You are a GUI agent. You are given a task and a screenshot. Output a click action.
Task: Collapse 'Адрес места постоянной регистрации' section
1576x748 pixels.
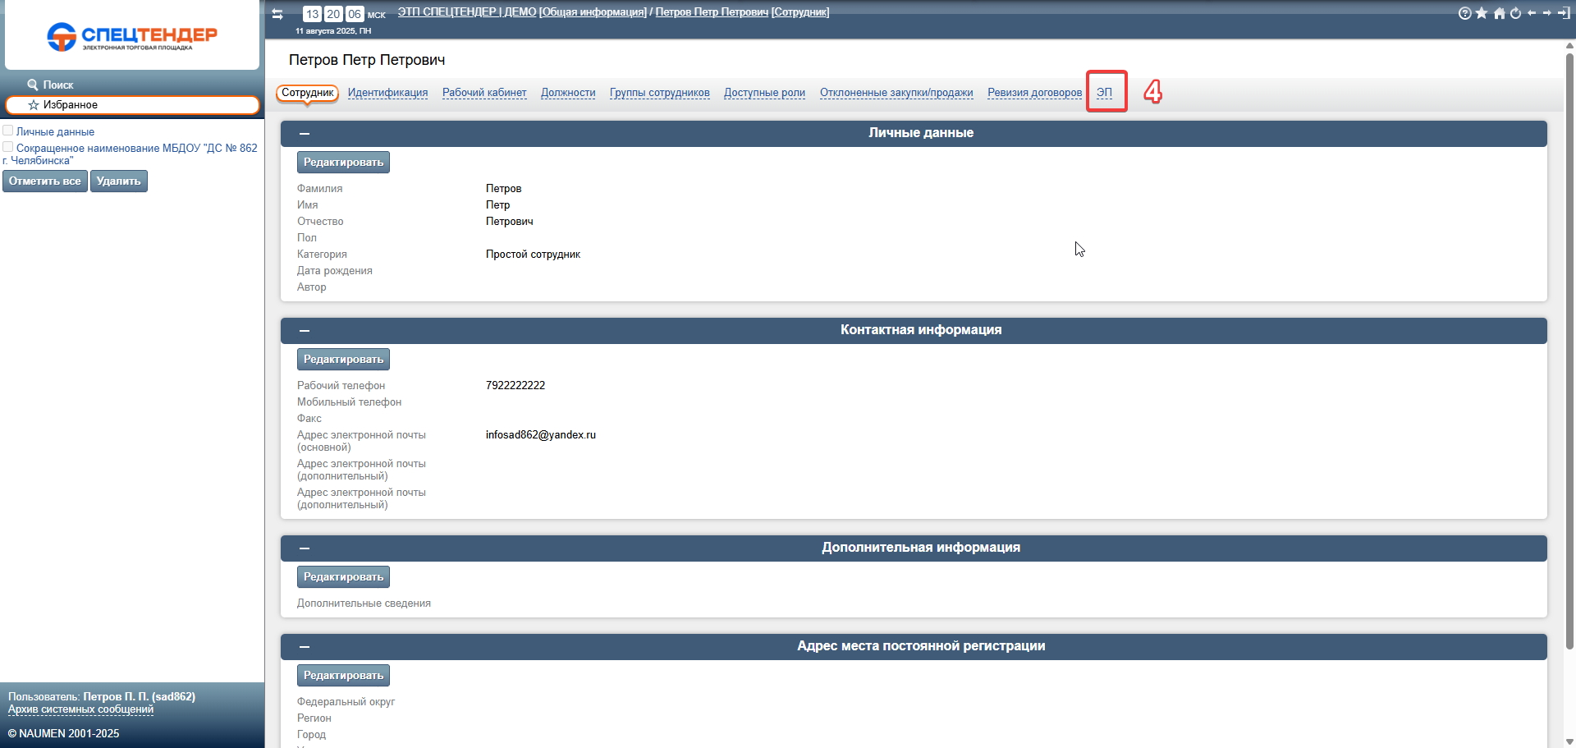[305, 647]
